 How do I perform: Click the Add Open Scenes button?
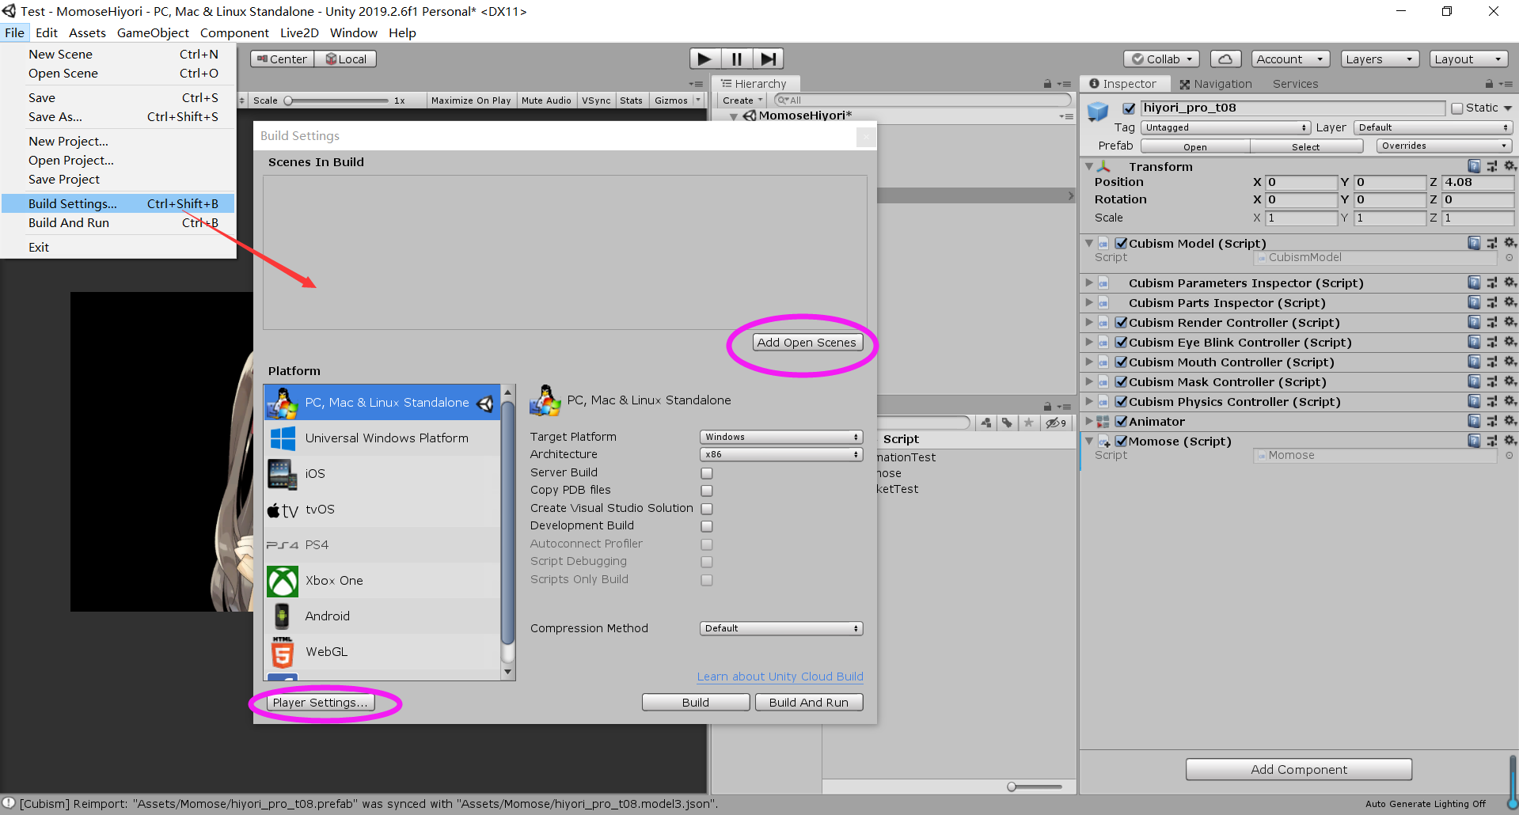pyautogui.click(x=806, y=343)
